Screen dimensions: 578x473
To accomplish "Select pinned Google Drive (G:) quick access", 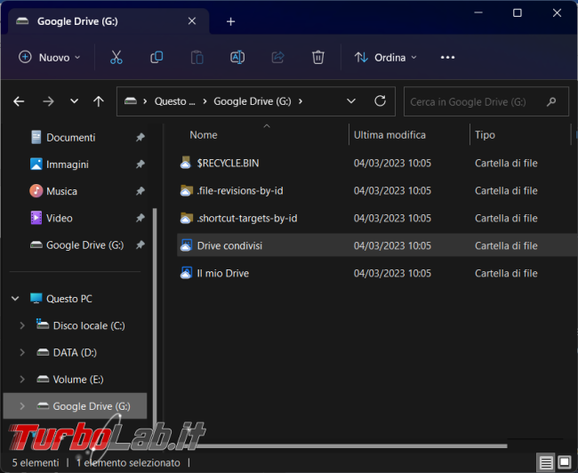I will tap(84, 245).
